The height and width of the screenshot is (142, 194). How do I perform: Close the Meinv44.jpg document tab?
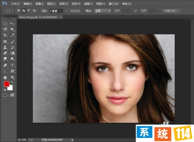click(x=61, y=17)
